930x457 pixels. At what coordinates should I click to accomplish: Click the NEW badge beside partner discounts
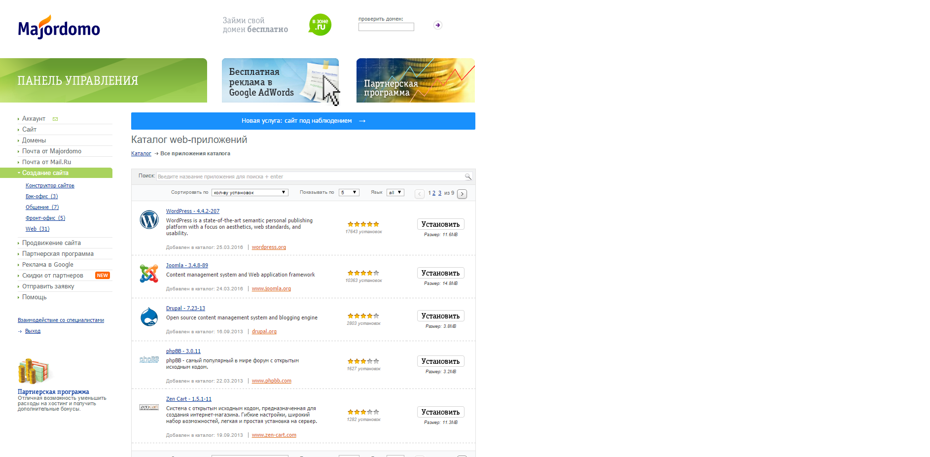click(x=103, y=276)
